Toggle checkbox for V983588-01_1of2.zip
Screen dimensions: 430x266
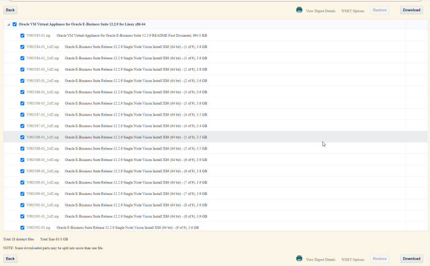22,137
